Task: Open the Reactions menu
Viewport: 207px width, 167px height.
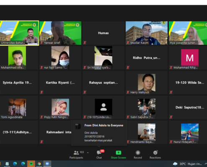Action: 155,154
